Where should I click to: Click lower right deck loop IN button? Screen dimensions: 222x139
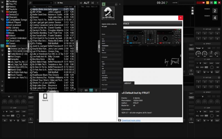[198, 121]
